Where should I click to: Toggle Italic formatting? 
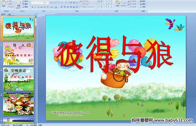pos(35,7)
